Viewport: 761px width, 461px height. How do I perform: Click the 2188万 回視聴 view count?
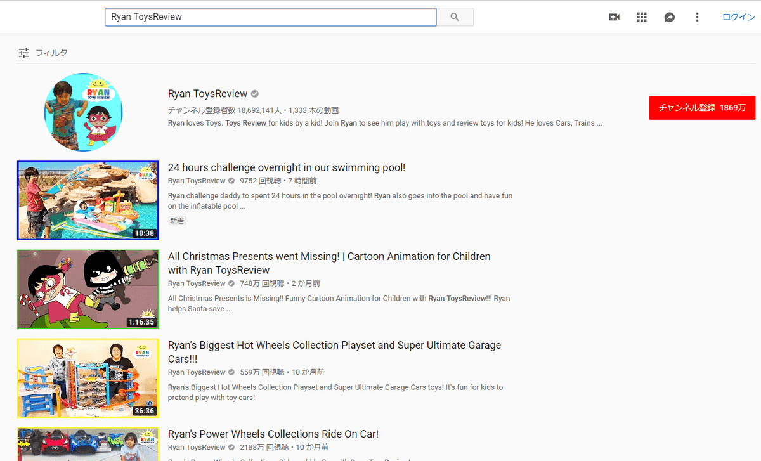point(263,448)
